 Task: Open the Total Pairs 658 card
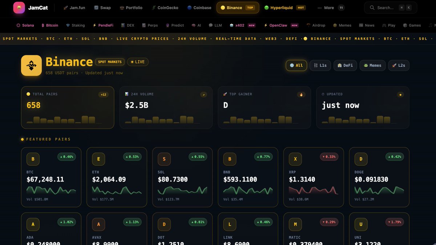[x=68, y=107]
